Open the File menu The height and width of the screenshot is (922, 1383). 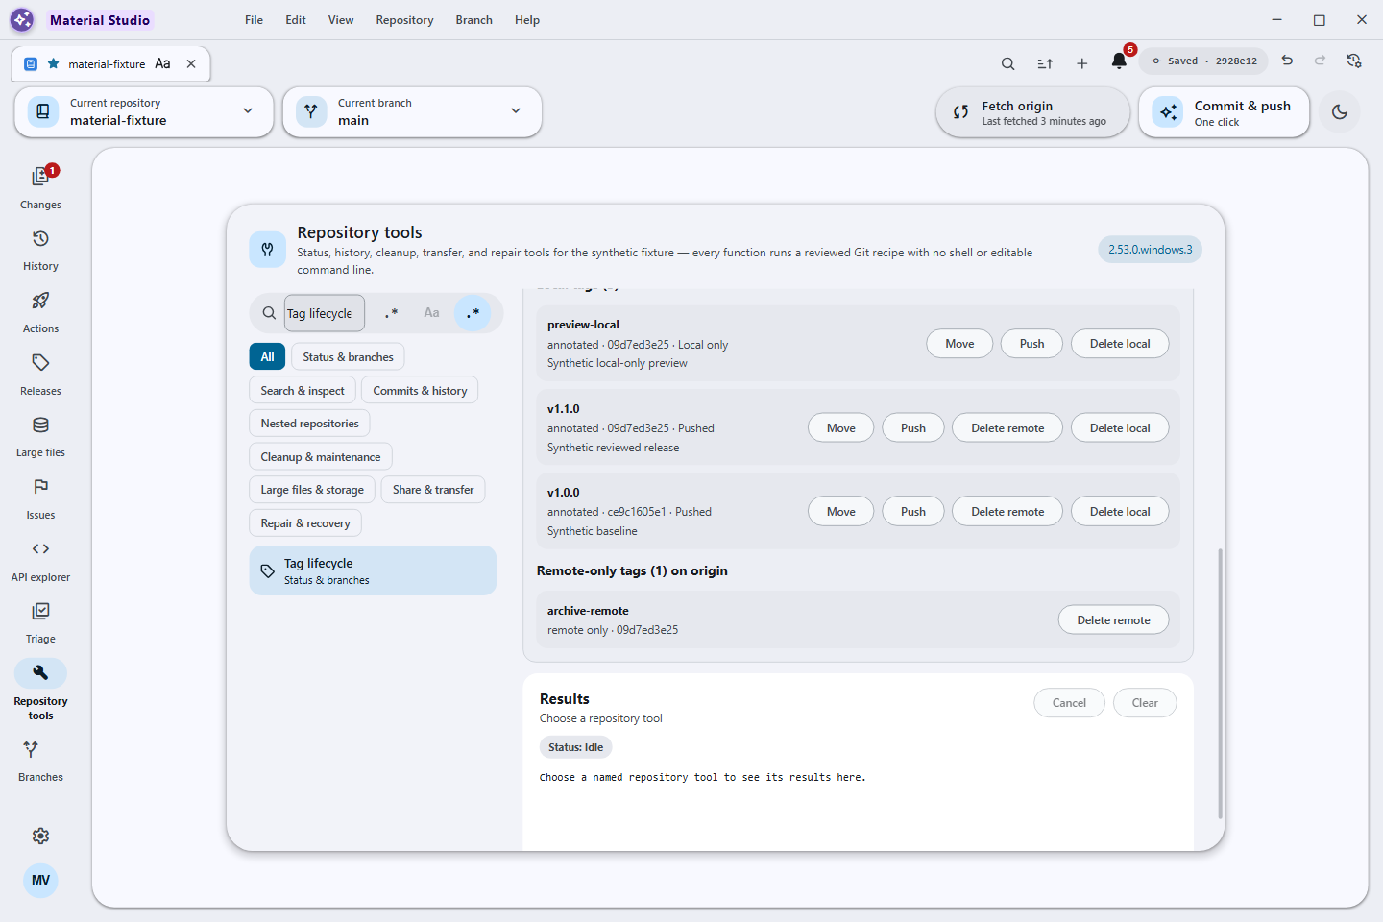pyautogui.click(x=254, y=20)
